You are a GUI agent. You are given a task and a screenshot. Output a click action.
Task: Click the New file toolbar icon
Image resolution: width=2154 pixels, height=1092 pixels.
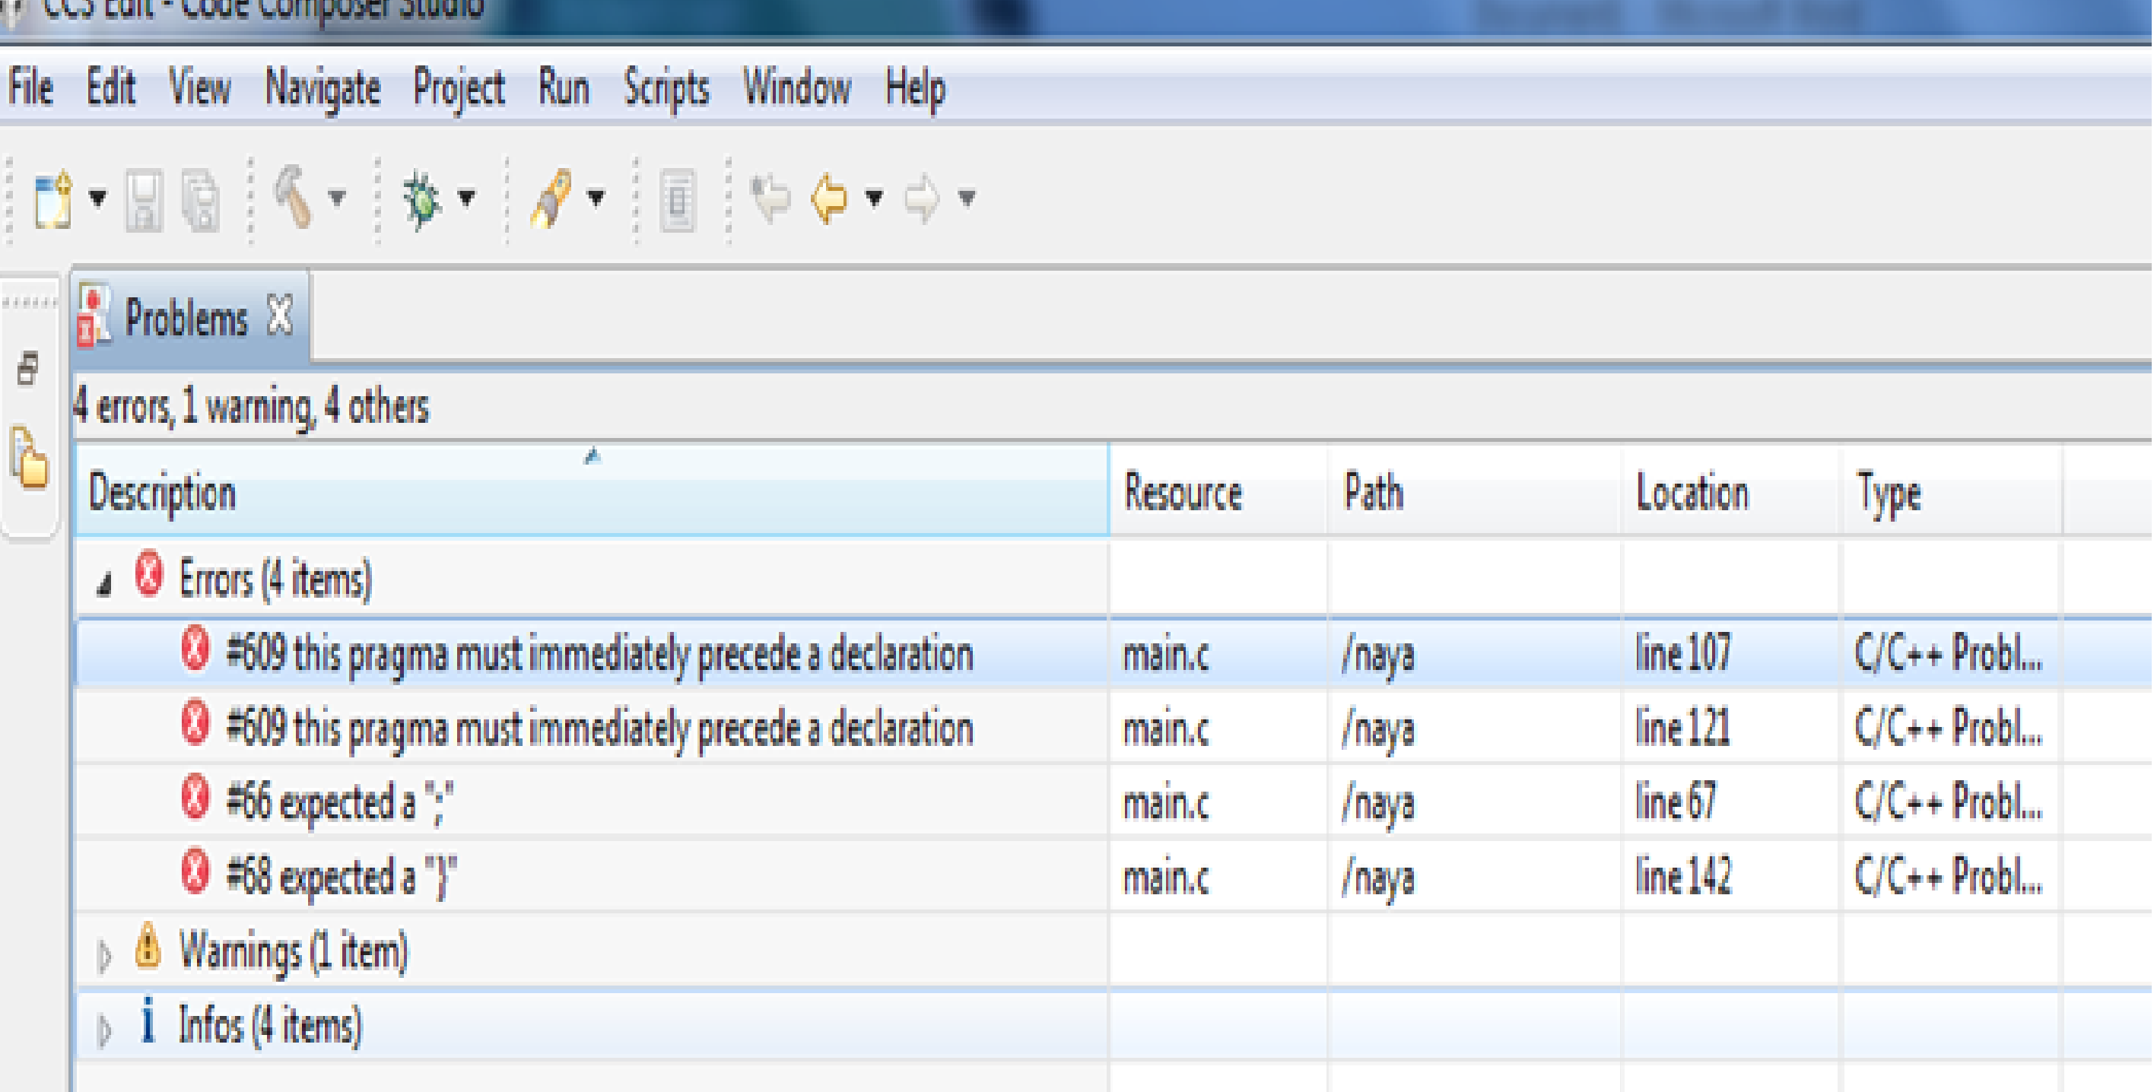coord(52,199)
